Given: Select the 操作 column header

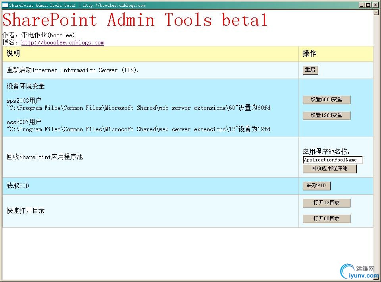Looking at the screenshot, I should [336, 54].
